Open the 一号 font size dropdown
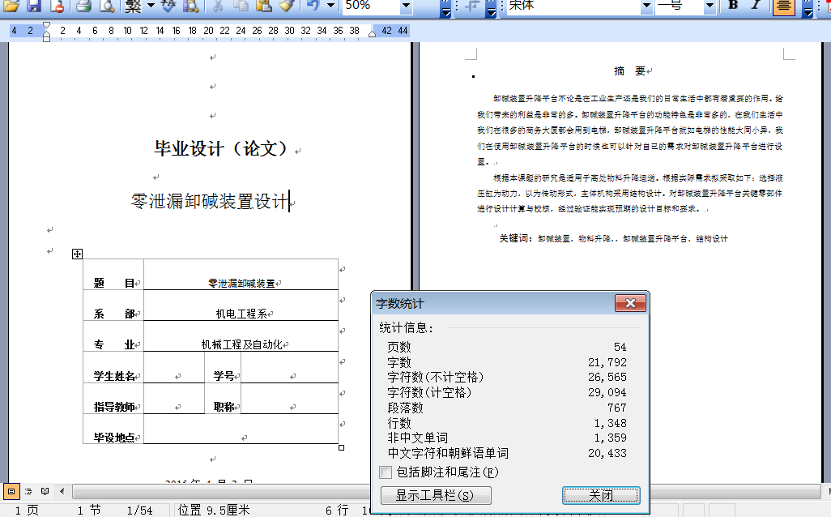 click(710, 6)
